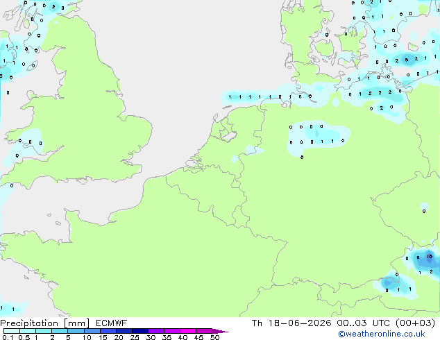Click the 'Th 18-06-2026' date text
This screenshot has height=340, width=440.
pyautogui.click(x=291, y=323)
